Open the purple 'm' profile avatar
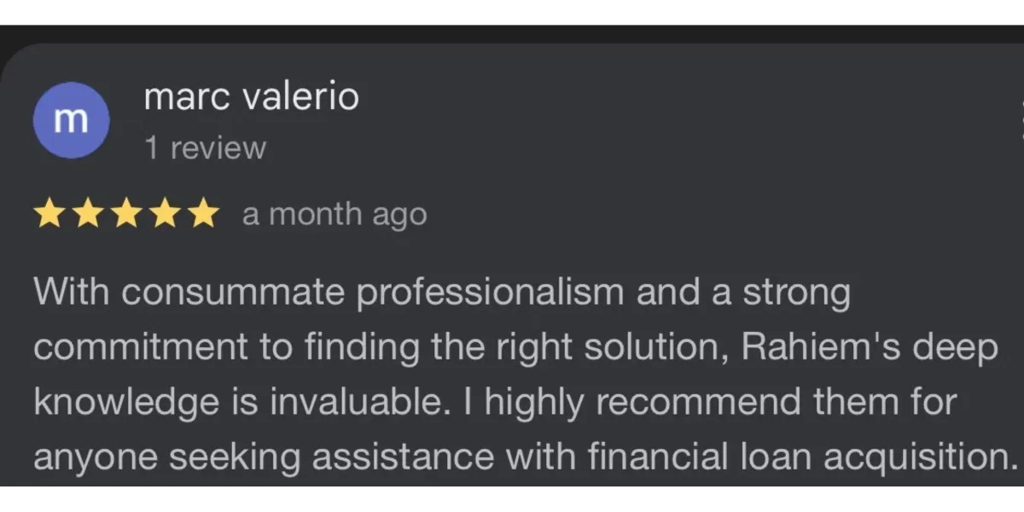Viewport: 1024px width, 512px height. coord(71,120)
